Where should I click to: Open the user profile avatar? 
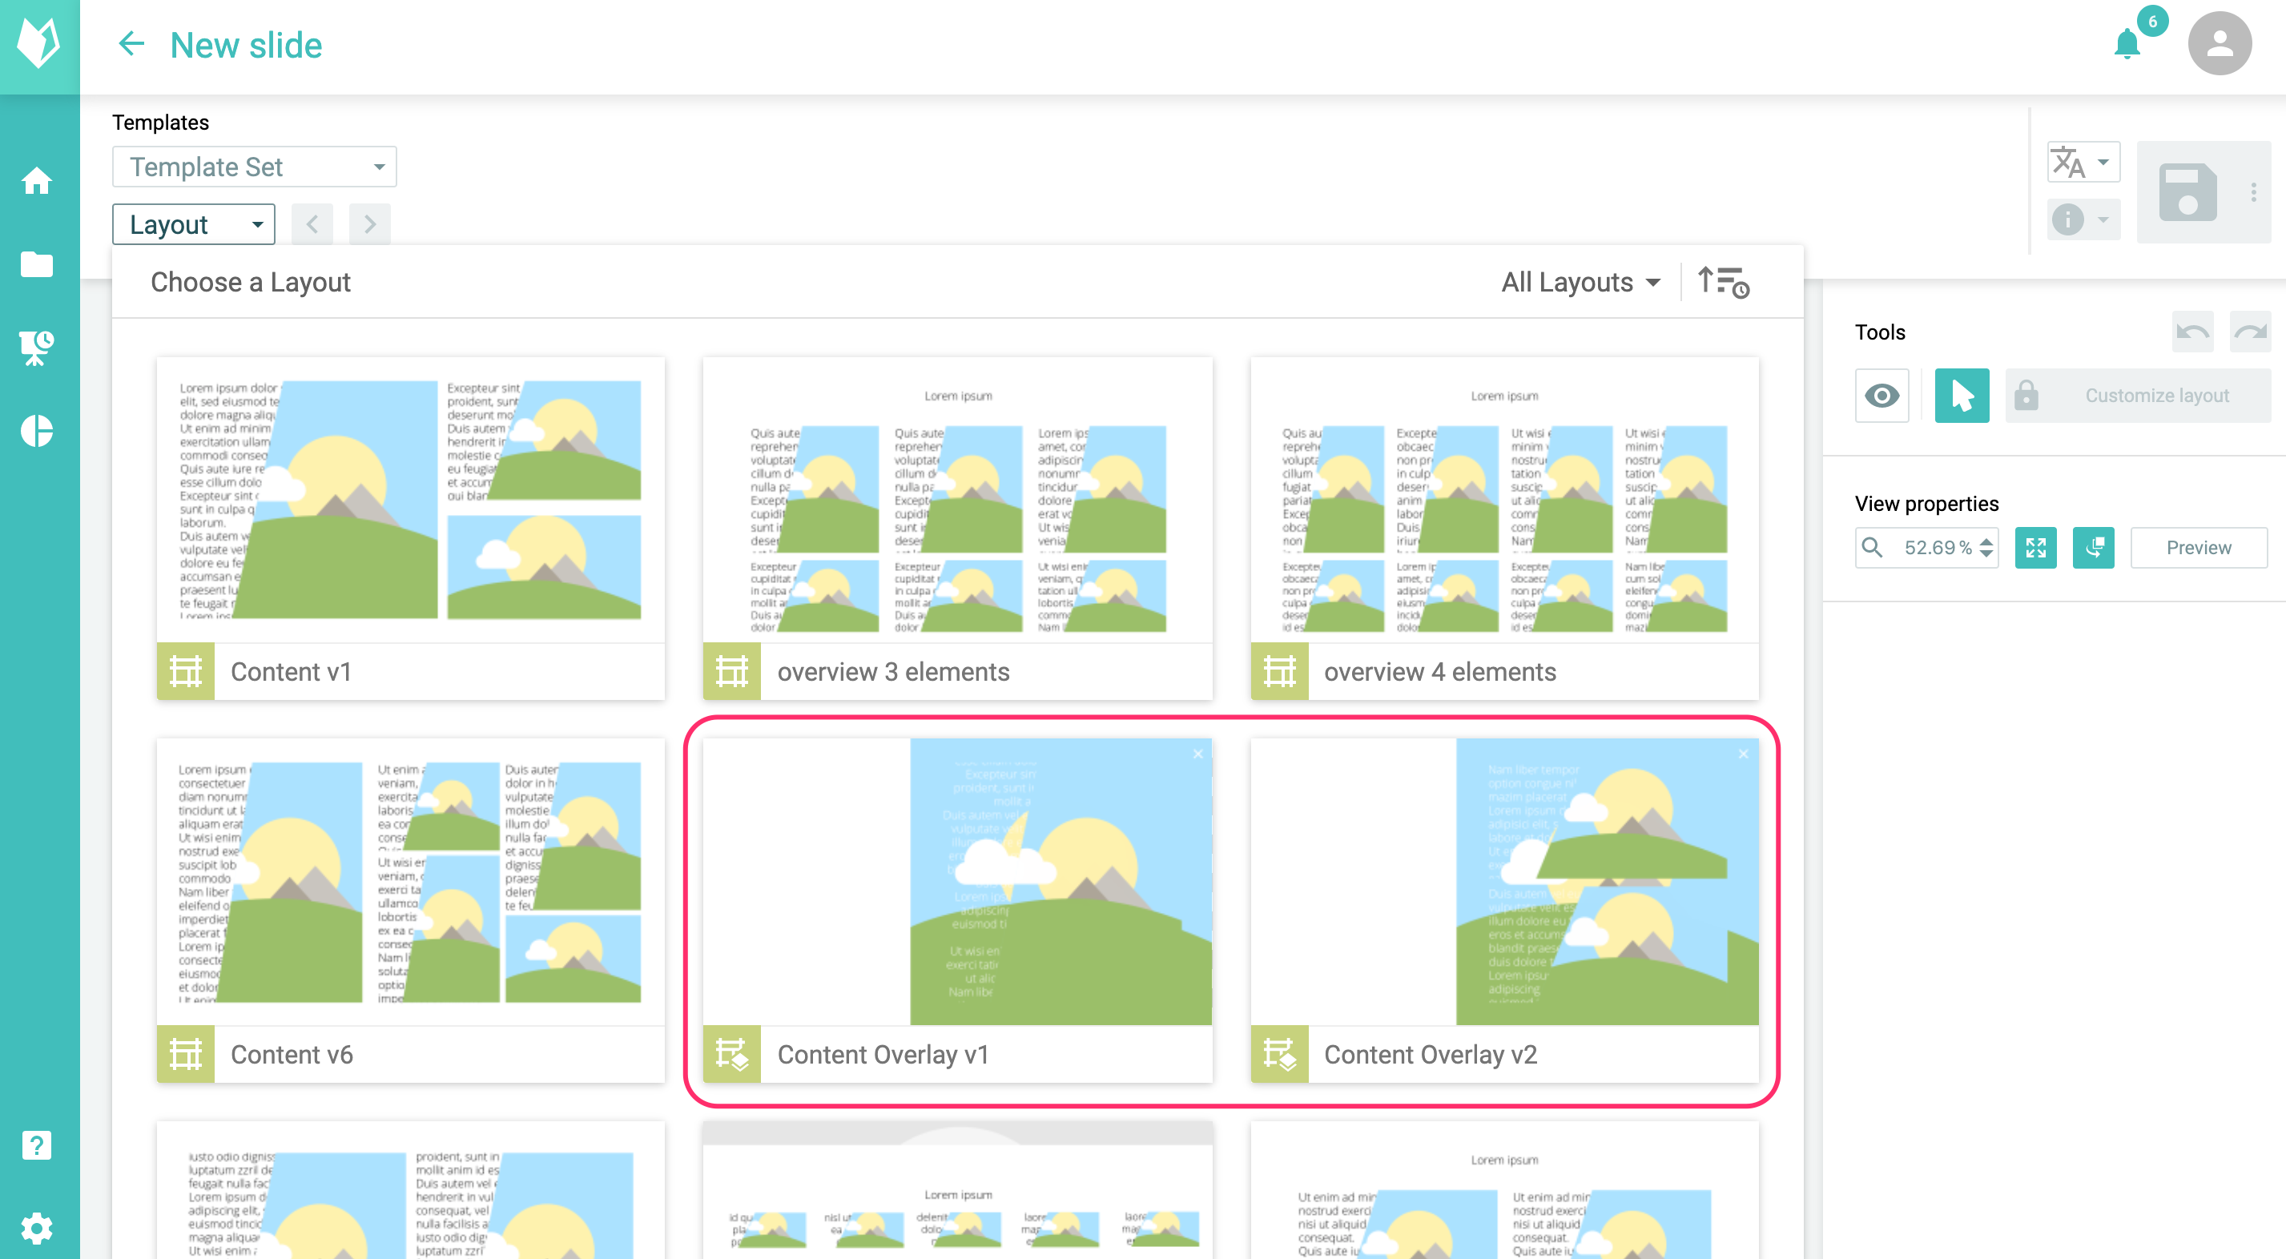2220,43
